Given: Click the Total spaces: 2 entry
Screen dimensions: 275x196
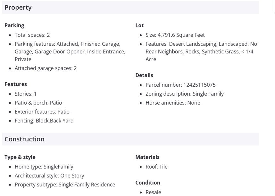Looking at the screenshot, I should (x=32, y=35).
